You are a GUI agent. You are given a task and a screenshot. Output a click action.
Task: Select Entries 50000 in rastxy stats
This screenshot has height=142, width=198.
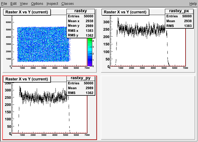(81, 16)
